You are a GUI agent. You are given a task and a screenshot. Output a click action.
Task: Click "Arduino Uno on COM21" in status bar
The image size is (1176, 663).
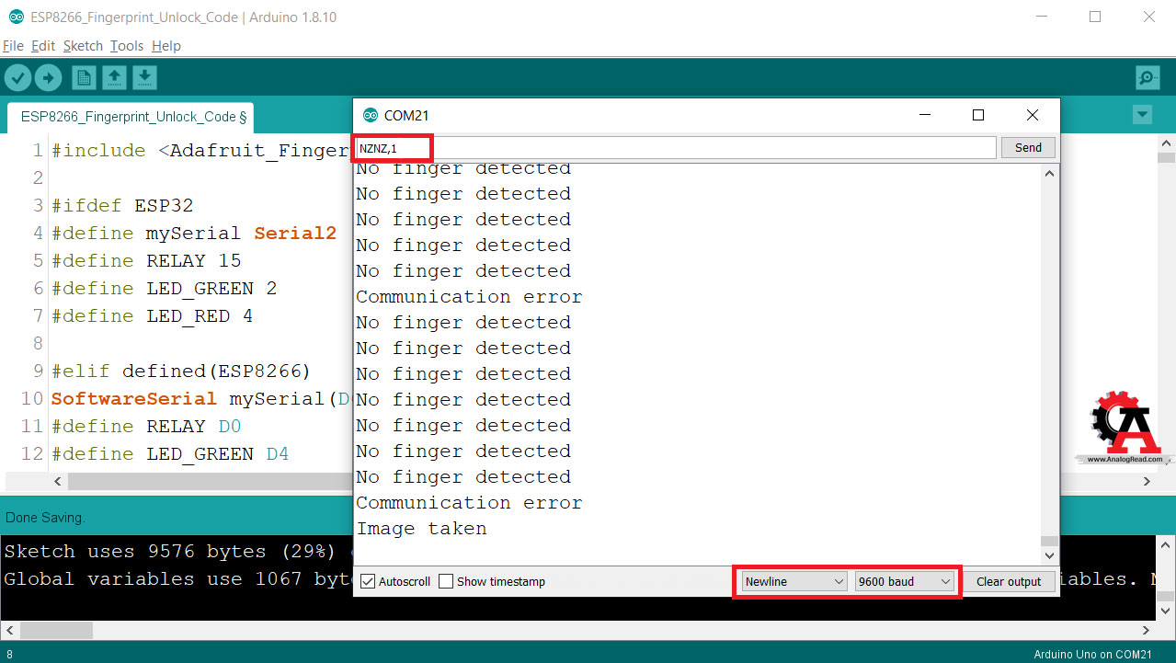pos(1092,654)
